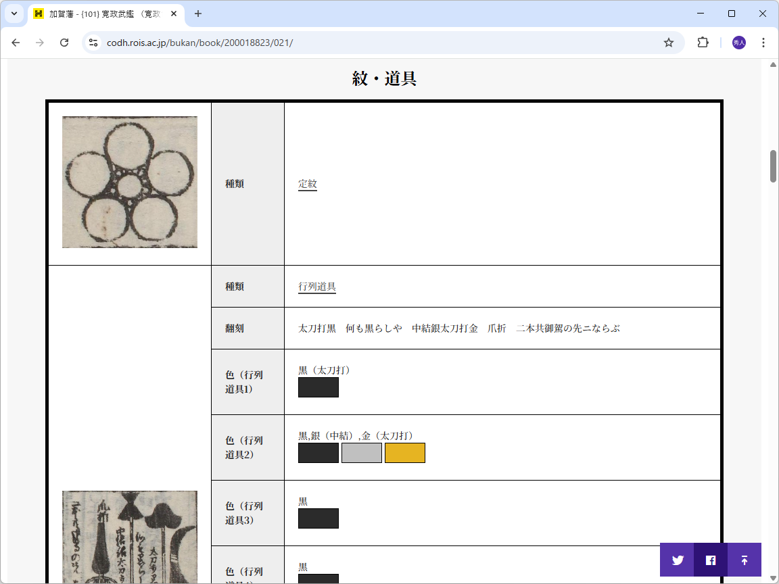
Task: Navigate back to the previous page
Action: pyautogui.click(x=16, y=42)
